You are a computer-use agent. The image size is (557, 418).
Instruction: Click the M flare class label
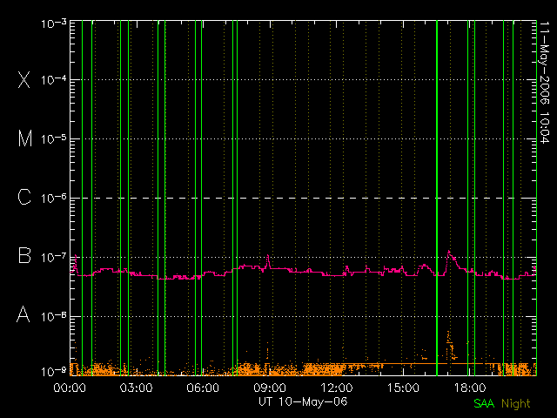pyautogui.click(x=25, y=138)
